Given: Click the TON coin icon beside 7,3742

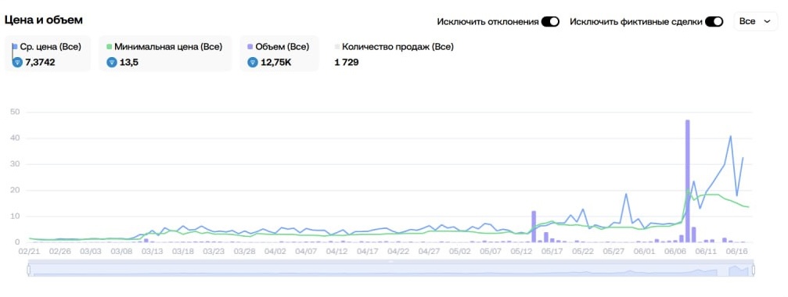Looking at the screenshot, I should point(17,63).
